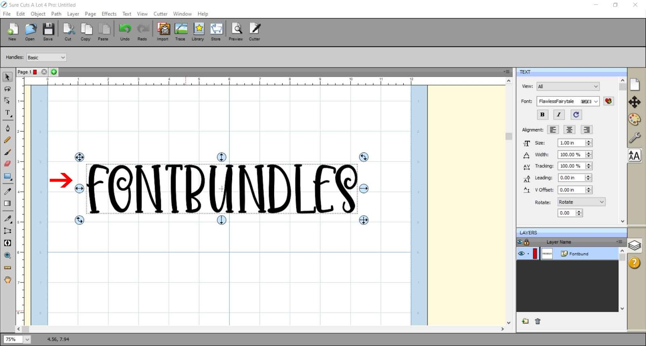Viewport: 646px width, 346px height.
Task: Save the project with the Save icon
Action: point(48,32)
